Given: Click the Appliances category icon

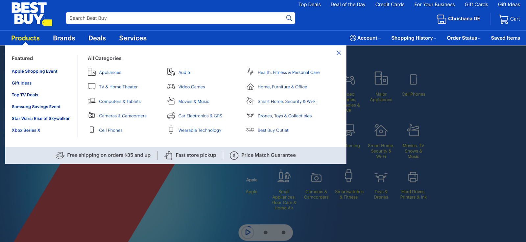Looking at the screenshot, I should click(x=92, y=72).
